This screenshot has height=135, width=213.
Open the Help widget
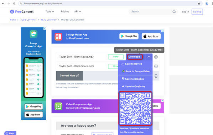click(10, 133)
